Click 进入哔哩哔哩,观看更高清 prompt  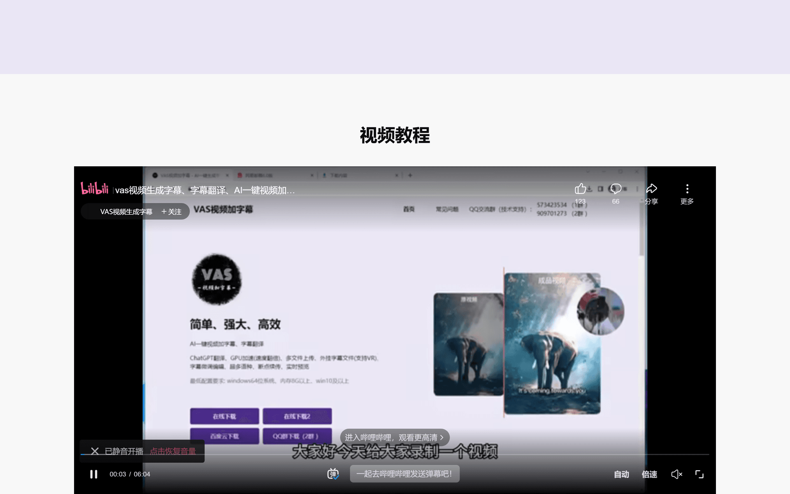pos(395,437)
